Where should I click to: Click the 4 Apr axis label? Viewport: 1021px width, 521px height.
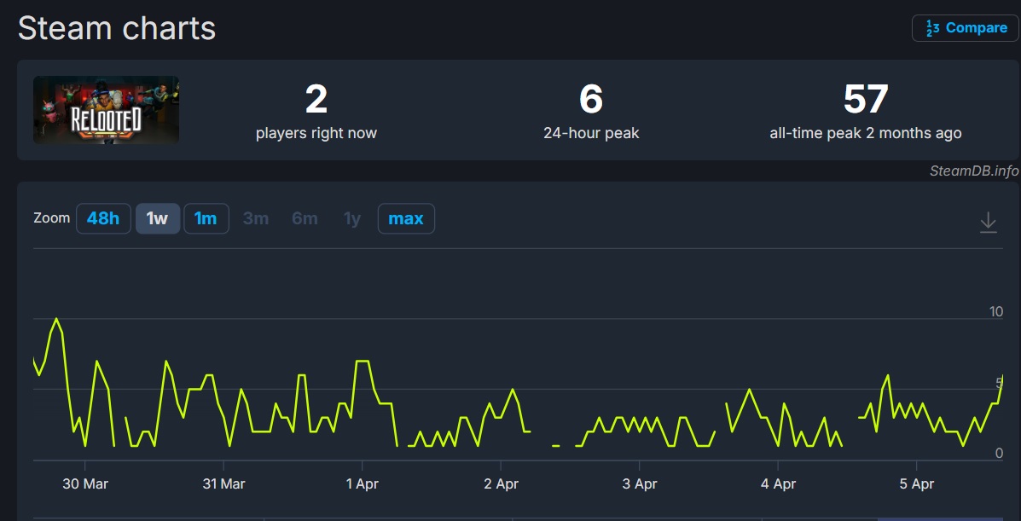[x=778, y=484]
